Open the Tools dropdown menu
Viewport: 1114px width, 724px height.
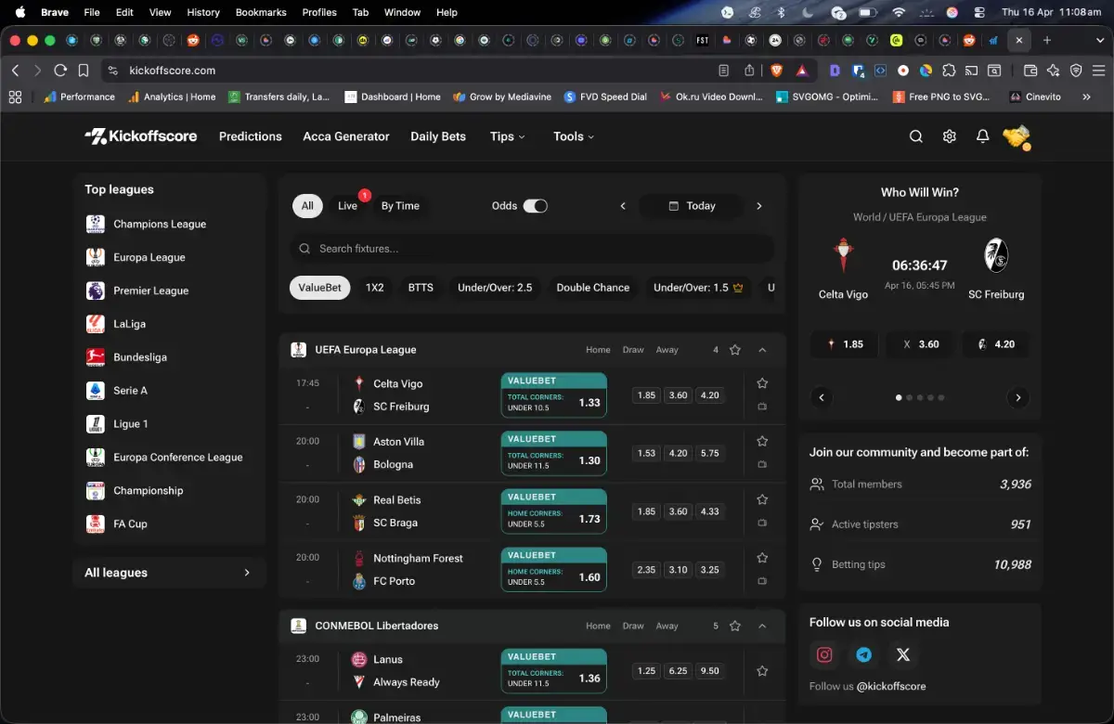[574, 136]
